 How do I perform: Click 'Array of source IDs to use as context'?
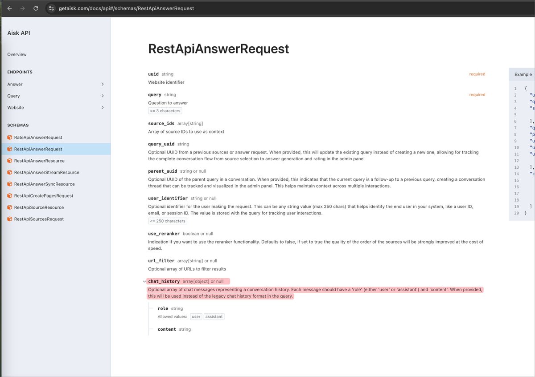tap(186, 132)
